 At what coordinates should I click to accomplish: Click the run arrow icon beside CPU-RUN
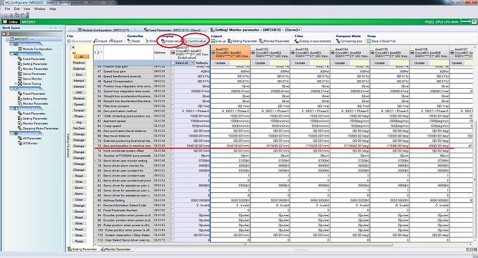point(466,22)
